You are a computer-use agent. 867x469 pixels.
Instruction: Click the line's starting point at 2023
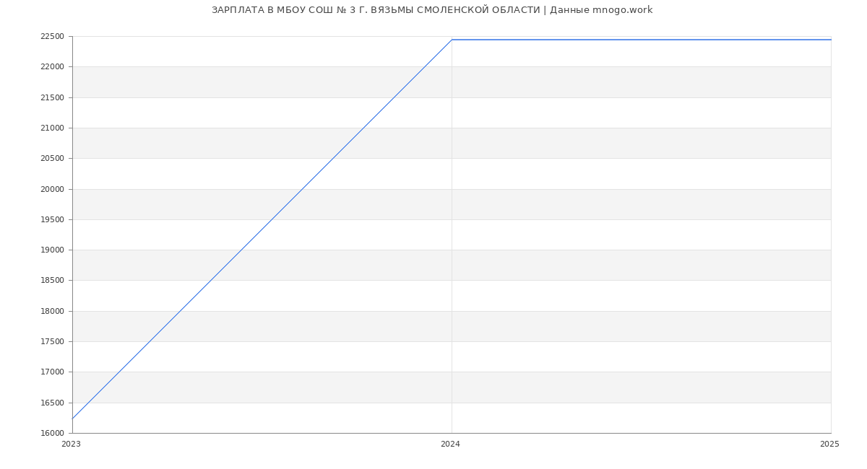tap(73, 418)
